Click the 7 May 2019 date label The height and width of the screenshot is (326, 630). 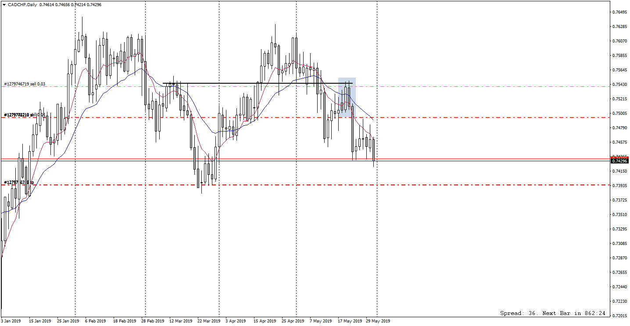click(320, 321)
